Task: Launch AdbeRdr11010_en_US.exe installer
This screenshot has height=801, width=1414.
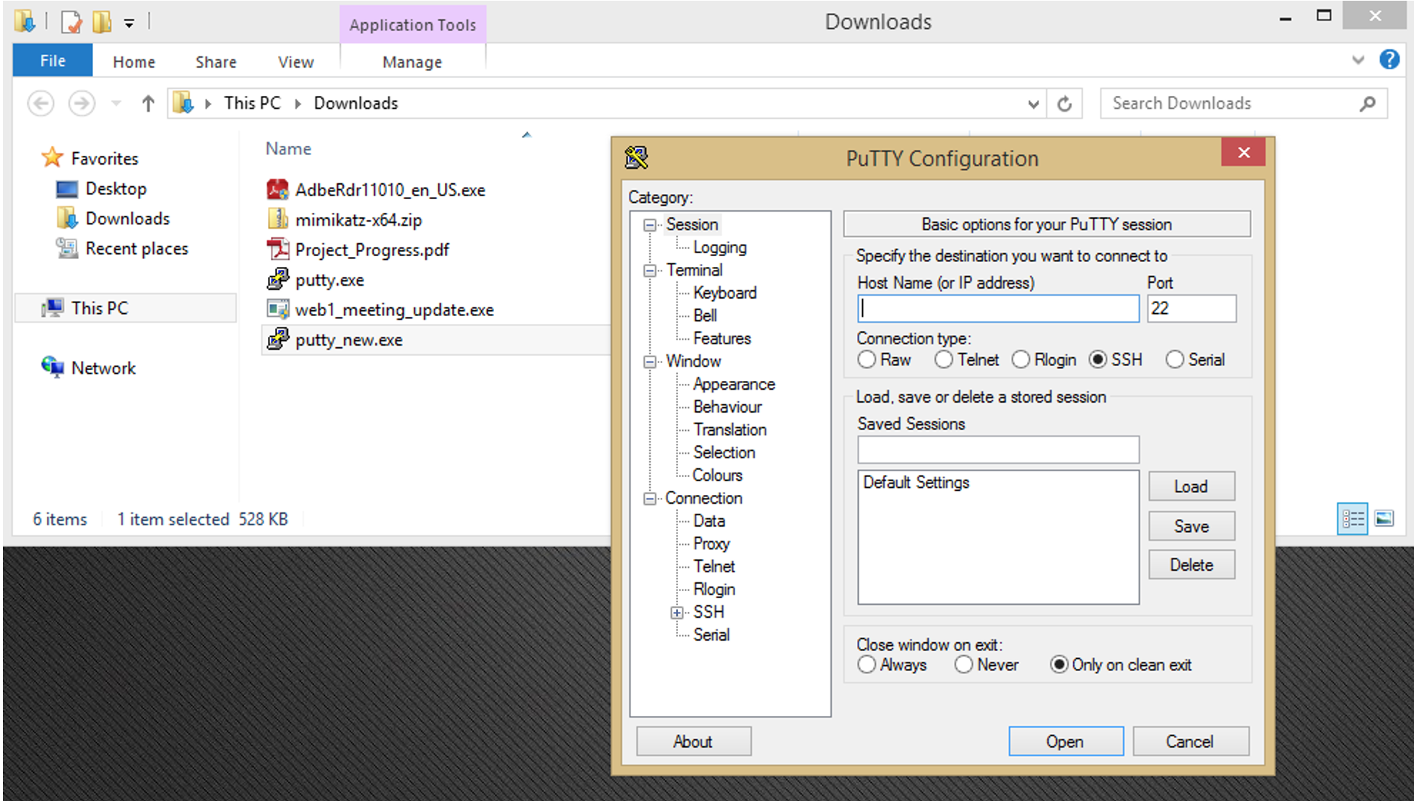Action: click(390, 190)
